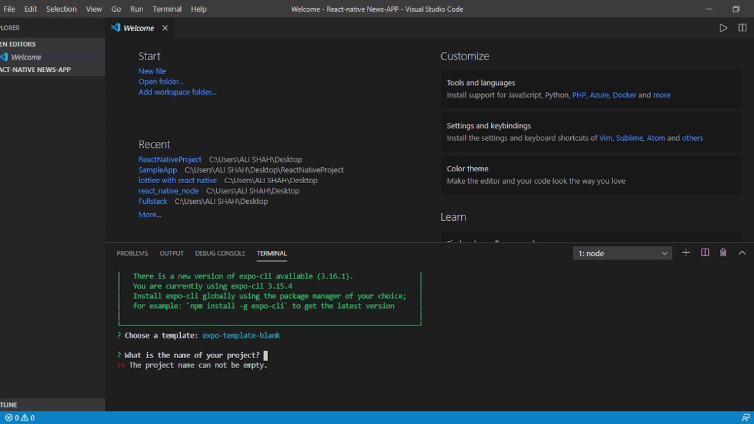Screen dimensions: 754x424
Task: Click the Docker support link
Action: click(x=624, y=95)
